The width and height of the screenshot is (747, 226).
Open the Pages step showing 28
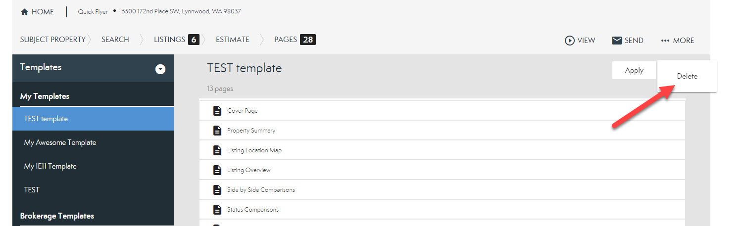tap(295, 40)
